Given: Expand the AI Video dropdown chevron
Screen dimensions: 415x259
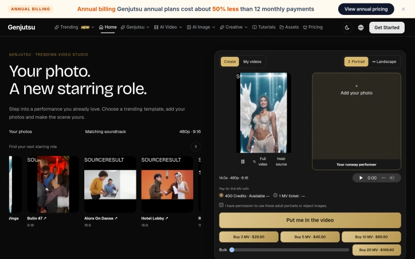Looking at the screenshot, I should [x=181, y=28].
